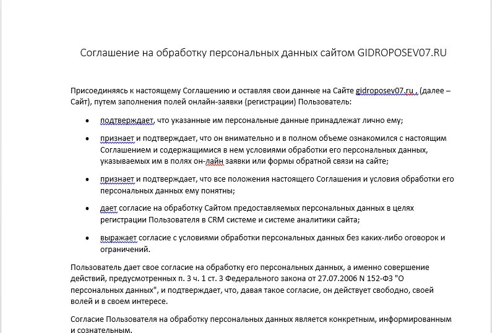
Task: Click the misspelled word 'он-лайн' in the second bullet
Action: 209,161
